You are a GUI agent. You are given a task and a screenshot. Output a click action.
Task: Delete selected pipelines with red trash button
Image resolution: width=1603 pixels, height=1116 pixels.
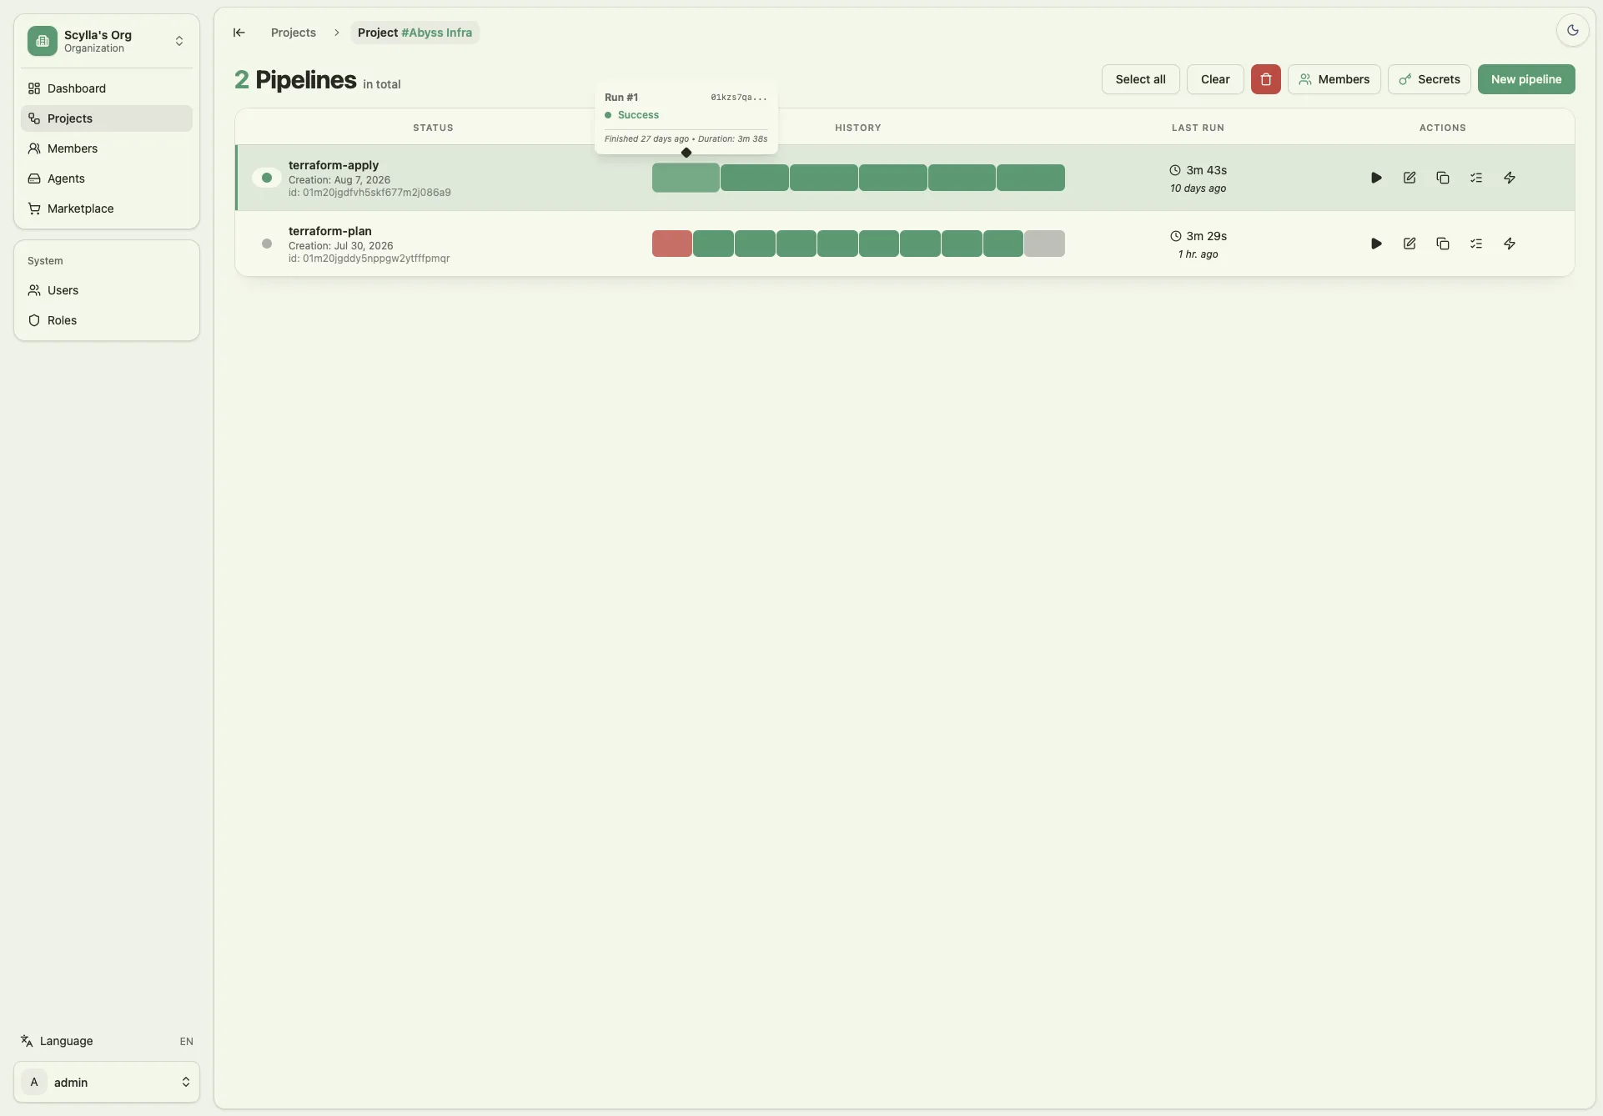1265,79
